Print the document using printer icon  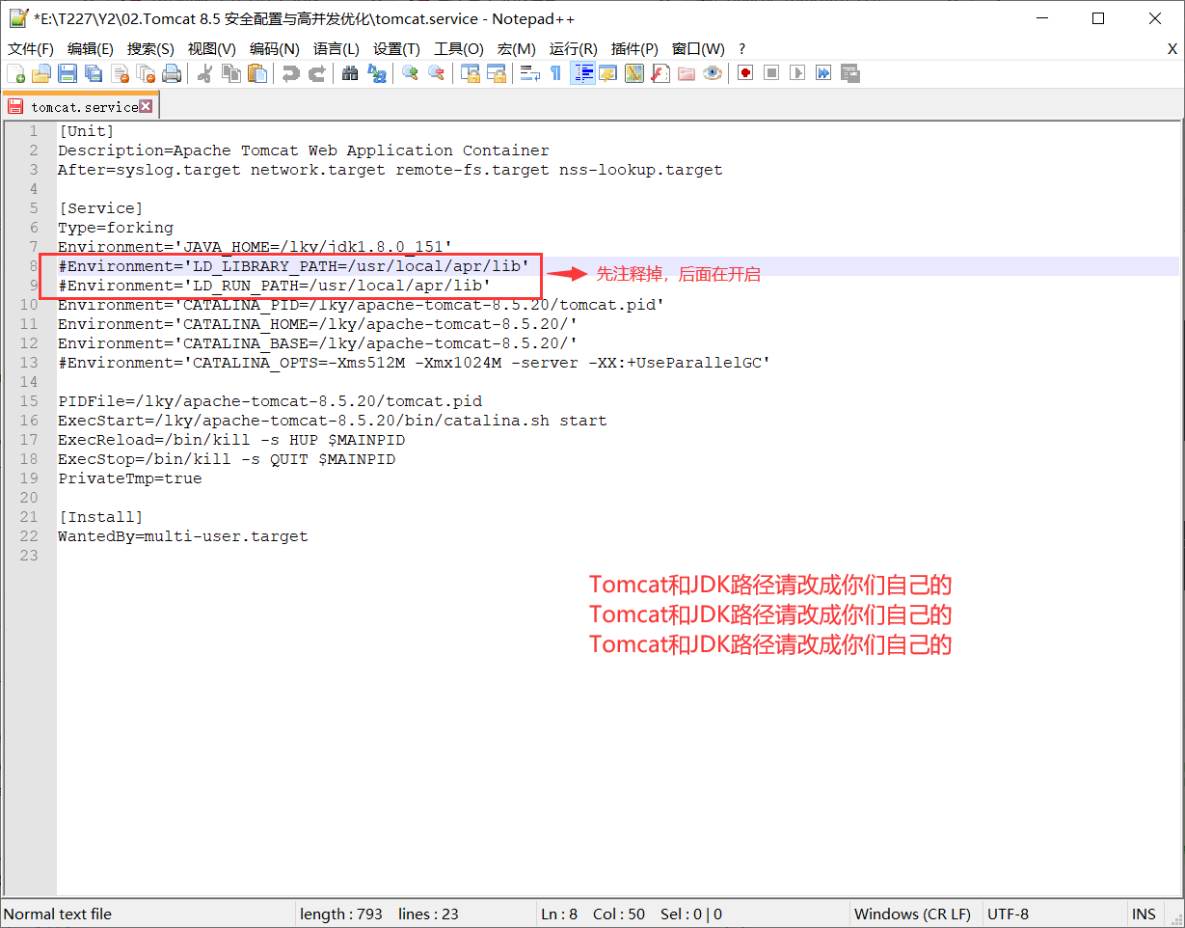click(172, 73)
